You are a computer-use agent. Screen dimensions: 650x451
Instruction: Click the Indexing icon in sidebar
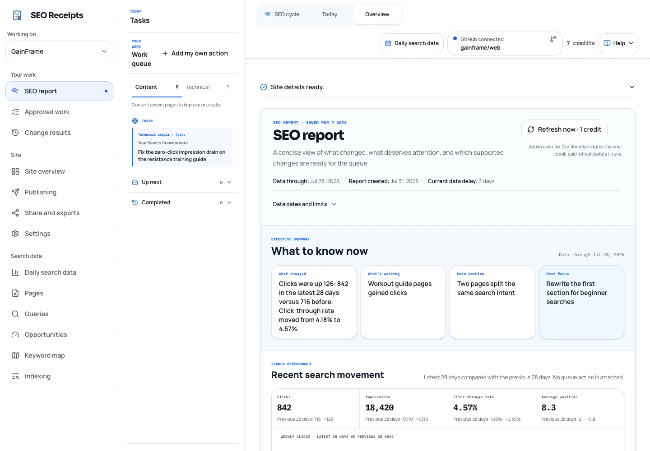tap(15, 376)
